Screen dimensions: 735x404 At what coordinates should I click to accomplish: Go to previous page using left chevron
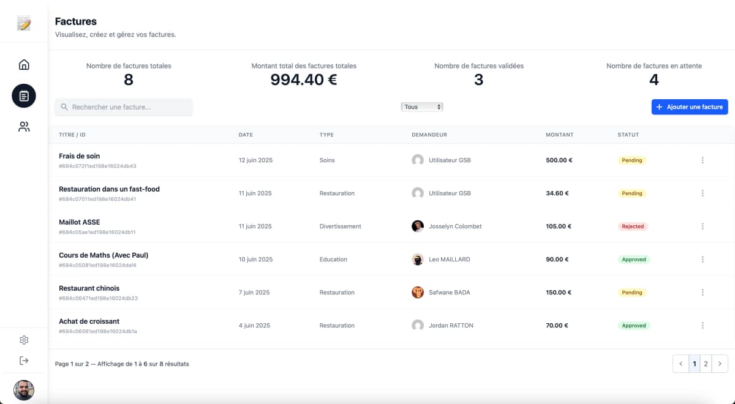click(x=680, y=364)
